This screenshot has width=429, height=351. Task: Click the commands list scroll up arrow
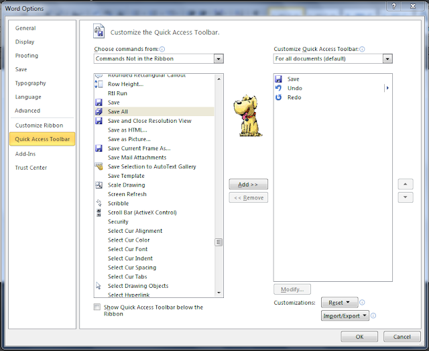coord(219,79)
